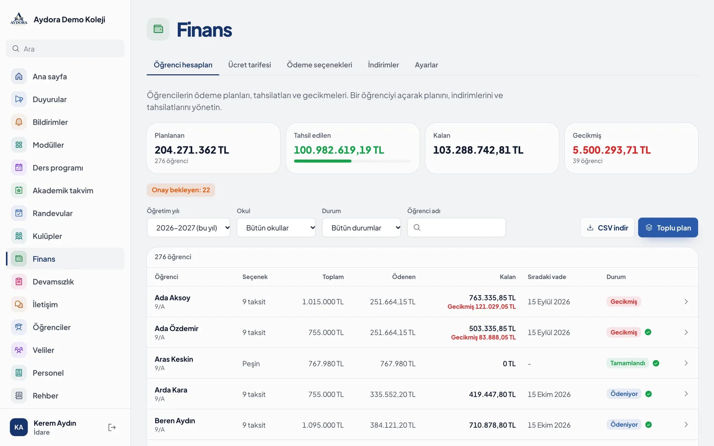Switch to Ayarlar tab
Image resolution: width=714 pixels, height=446 pixels.
427,65
